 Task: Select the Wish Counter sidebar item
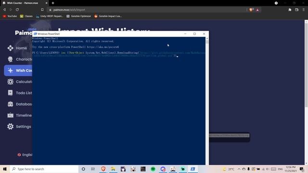coord(18,71)
